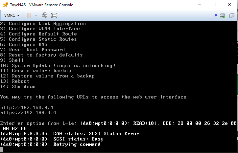238x153 pixels.
Task: Close the ToyeNAS remote console window
Action: pos(229,5)
